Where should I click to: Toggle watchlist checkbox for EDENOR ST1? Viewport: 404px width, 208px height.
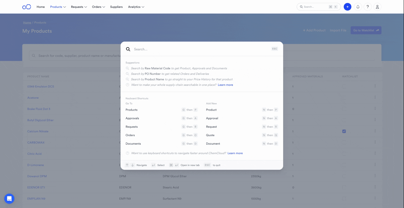point(344,188)
